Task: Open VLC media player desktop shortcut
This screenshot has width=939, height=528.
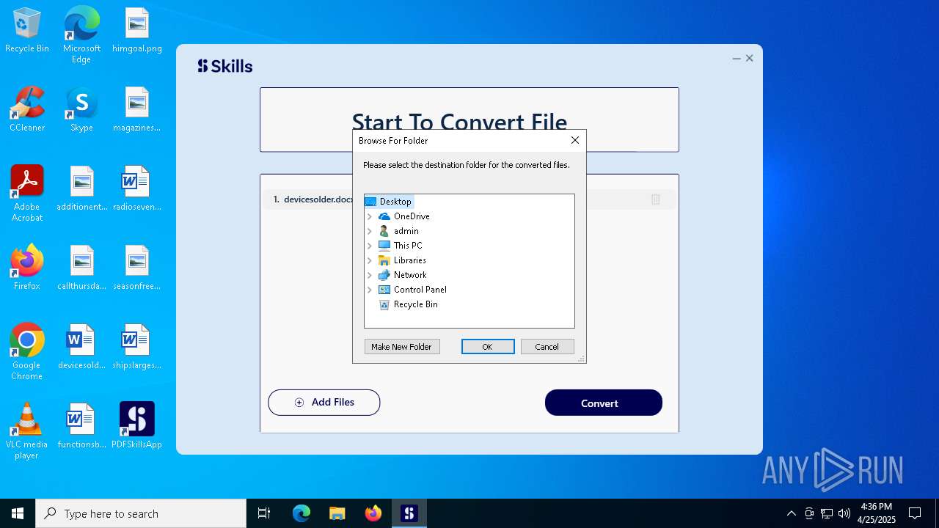Action: tap(27, 431)
